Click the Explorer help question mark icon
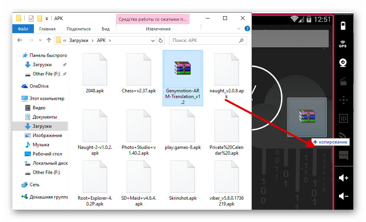This screenshot has height=222, width=366. click(x=247, y=29)
